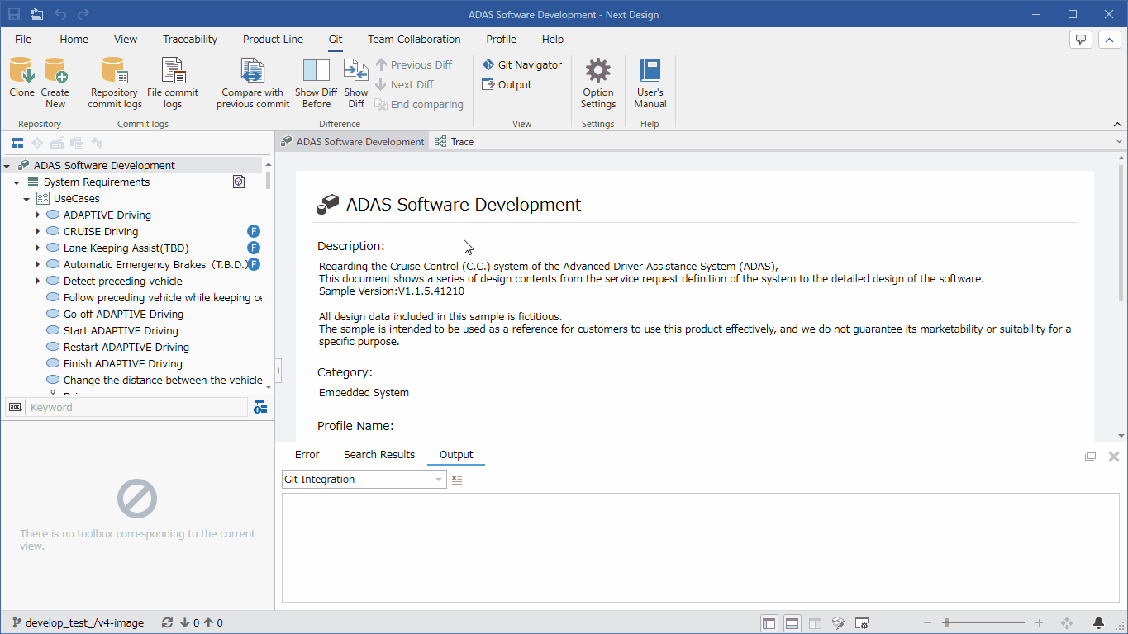Click the notification bell icon
The image size is (1128, 634).
(x=1099, y=623)
